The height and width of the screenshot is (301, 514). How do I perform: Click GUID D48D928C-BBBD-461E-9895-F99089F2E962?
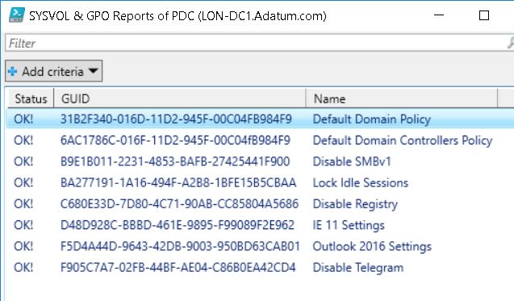(x=178, y=225)
